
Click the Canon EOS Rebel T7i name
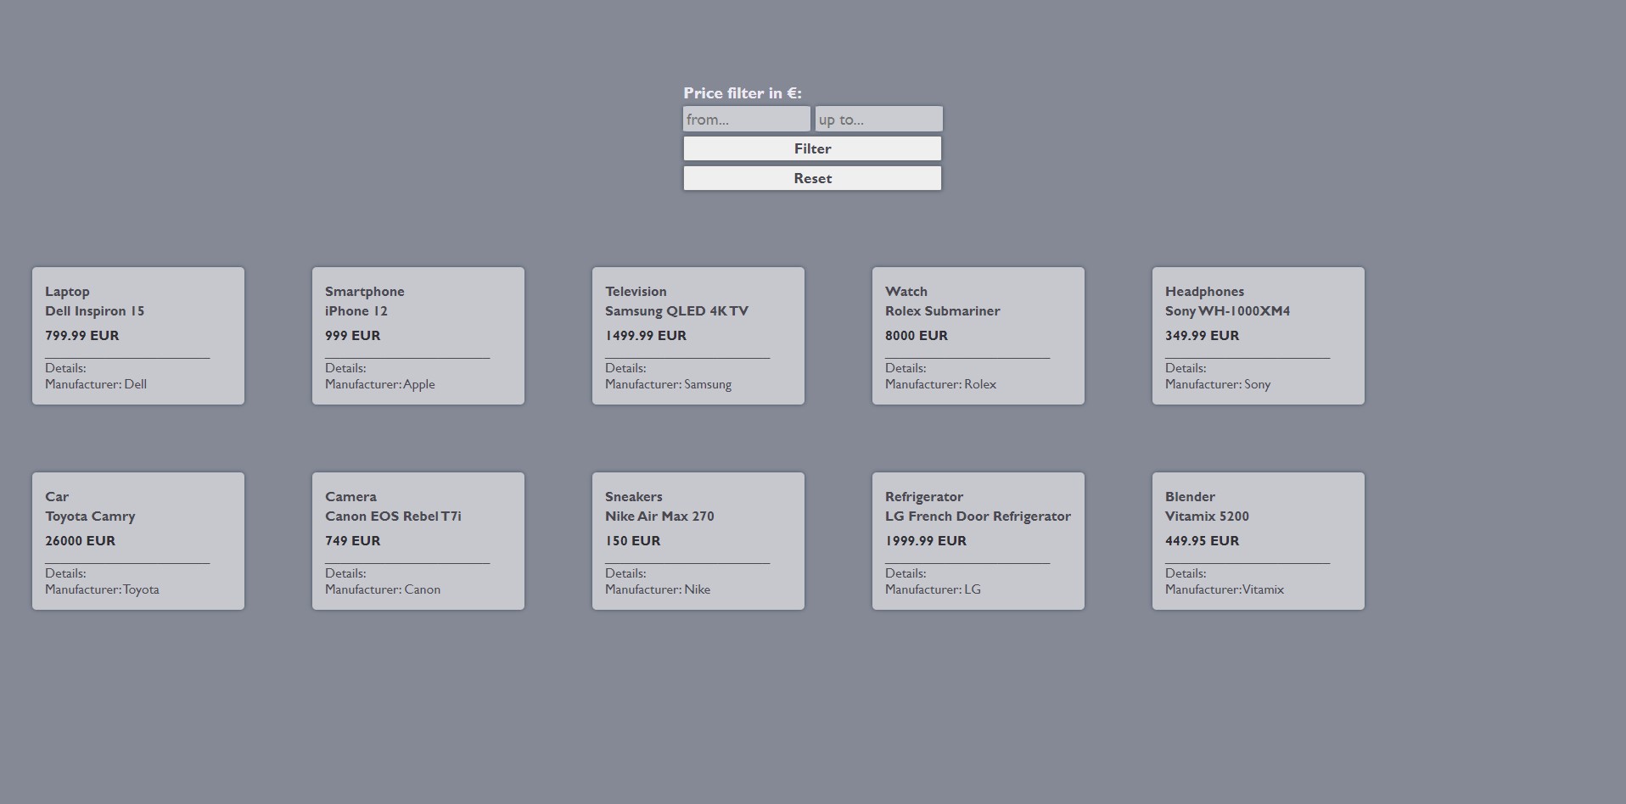pyautogui.click(x=393, y=516)
